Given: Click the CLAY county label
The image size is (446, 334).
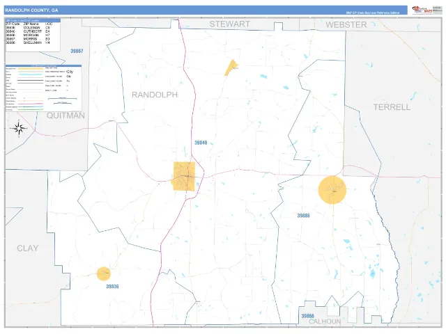Looking at the screenshot, I should 28,248.
